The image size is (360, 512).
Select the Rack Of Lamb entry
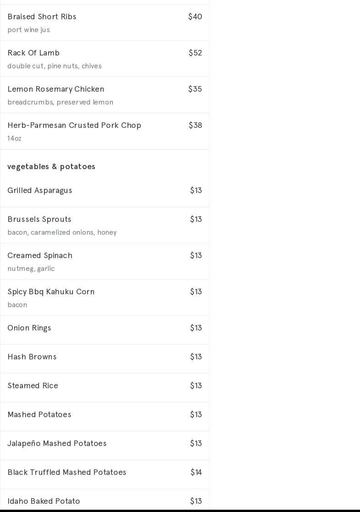pyautogui.click(x=33, y=53)
